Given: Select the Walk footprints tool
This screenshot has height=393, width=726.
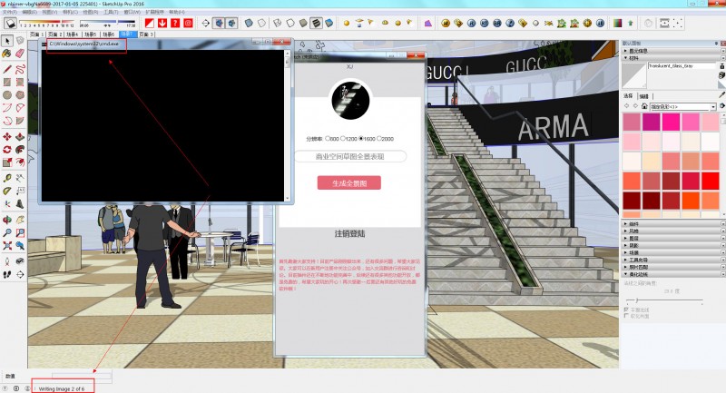Looking at the screenshot, I should 7,274.
